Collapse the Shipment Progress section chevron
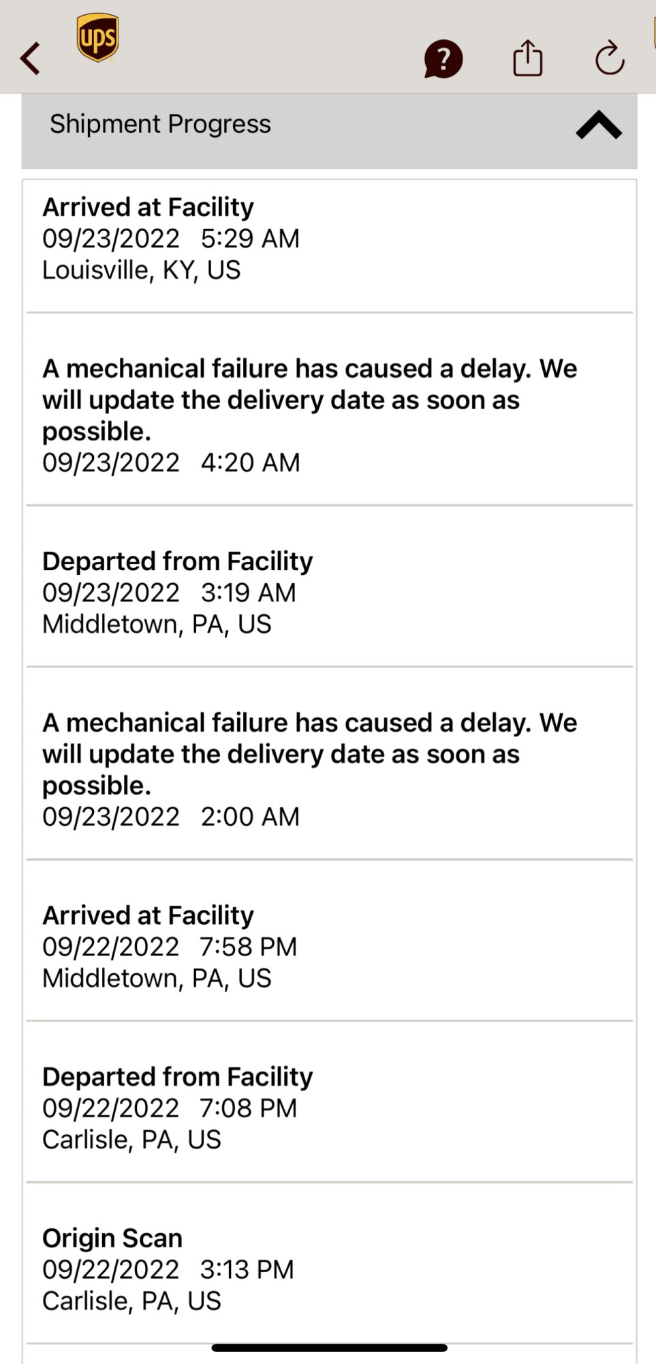 click(x=598, y=125)
